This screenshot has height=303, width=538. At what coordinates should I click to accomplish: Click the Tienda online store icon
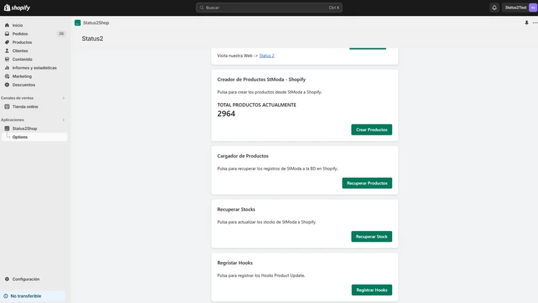pyautogui.click(x=7, y=107)
